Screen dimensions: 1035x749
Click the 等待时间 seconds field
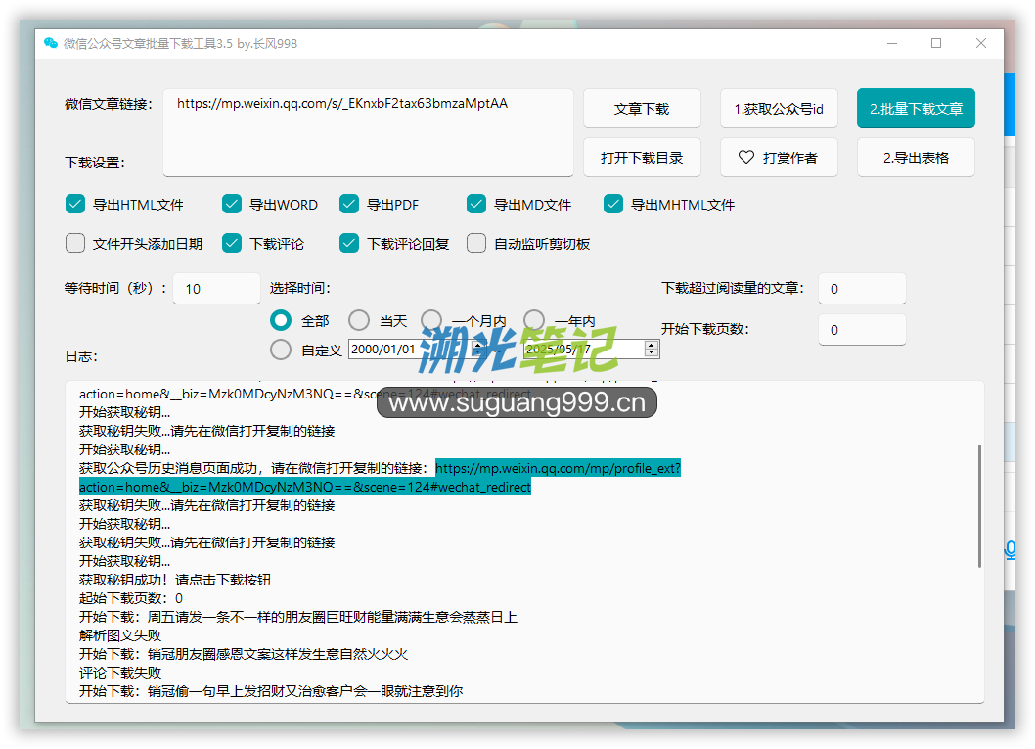216,289
